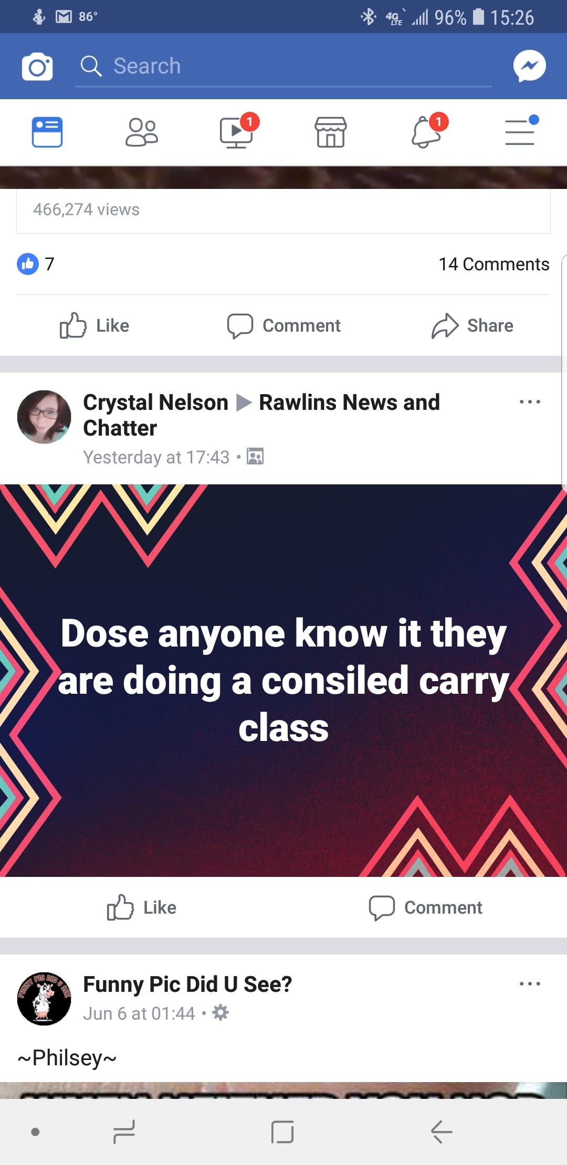Like Crystal Nelson's concealed carry post
This screenshot has width=567, height=1165.
[x=142, y=907]
